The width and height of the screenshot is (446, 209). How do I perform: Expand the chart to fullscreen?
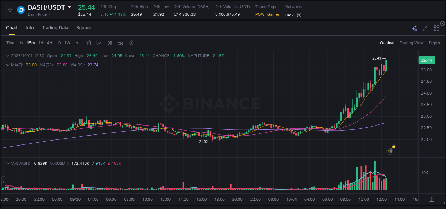pyautogui.click(x=425, y=28)
